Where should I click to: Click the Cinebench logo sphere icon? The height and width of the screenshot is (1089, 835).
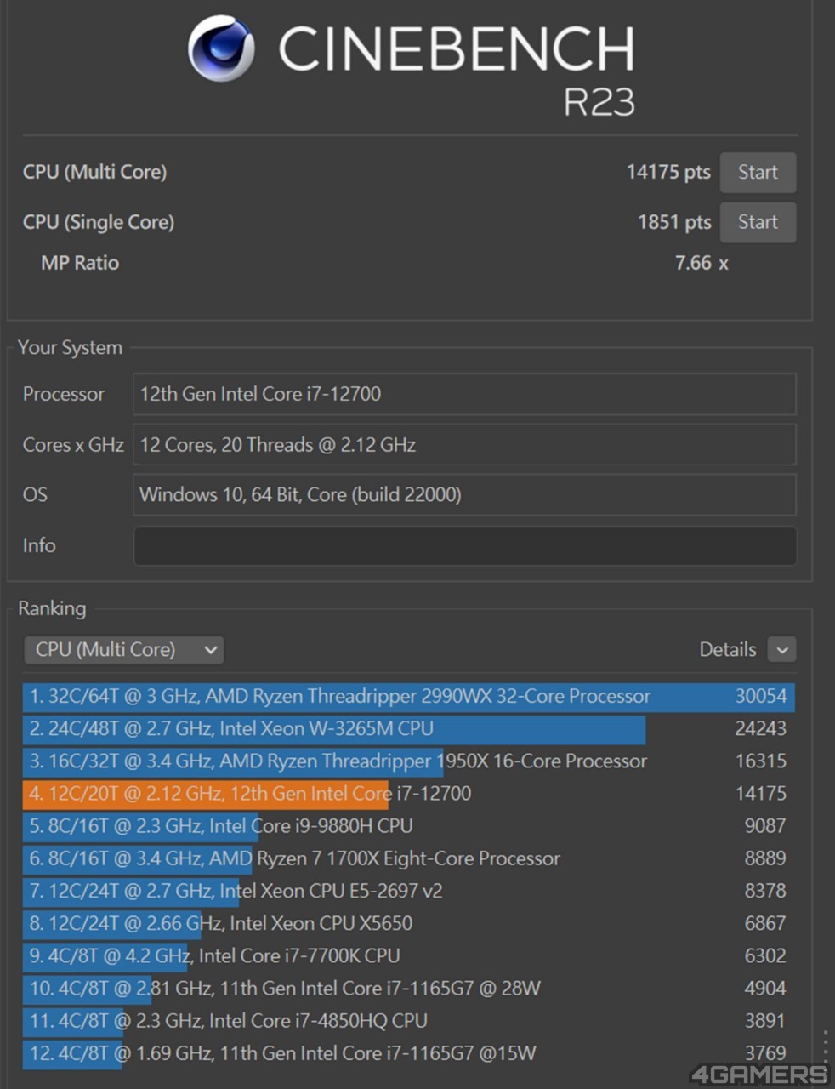tap(221, 48)
